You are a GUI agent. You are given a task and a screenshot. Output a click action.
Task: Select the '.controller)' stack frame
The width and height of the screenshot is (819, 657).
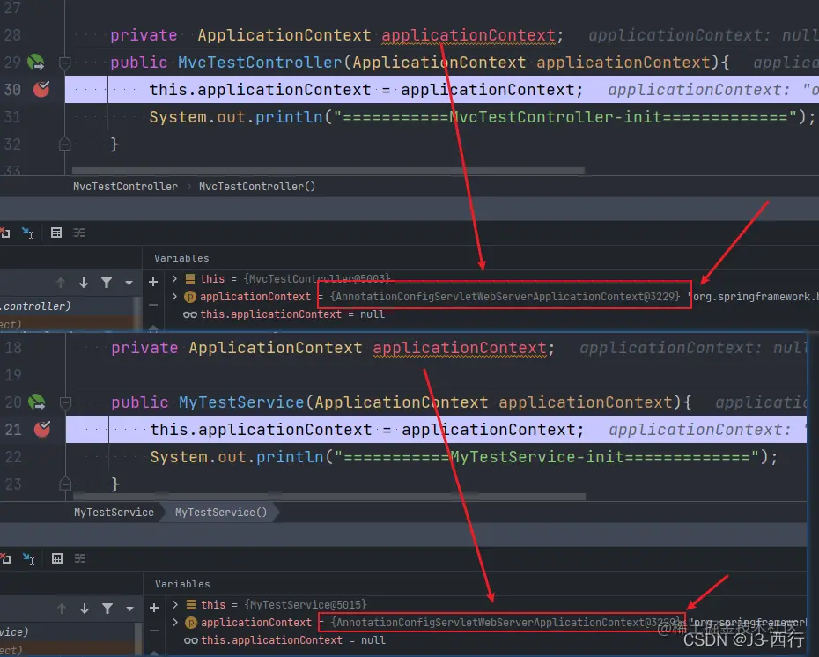(69, 306)
